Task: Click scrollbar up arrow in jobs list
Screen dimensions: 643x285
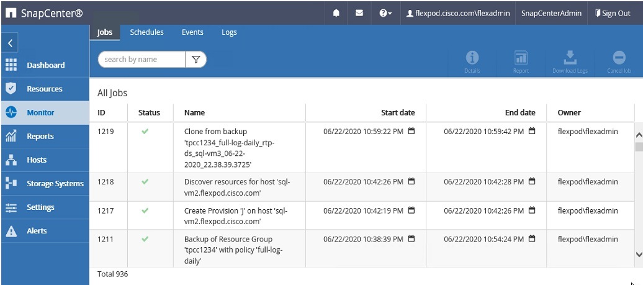Action: [639, 135]
